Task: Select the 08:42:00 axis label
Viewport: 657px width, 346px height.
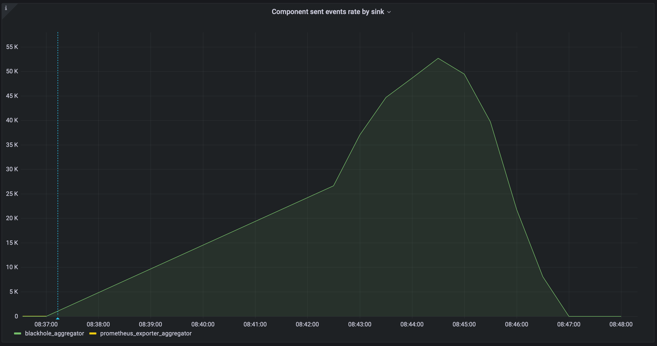Action: pyautogui.click(x=307, y=324)
